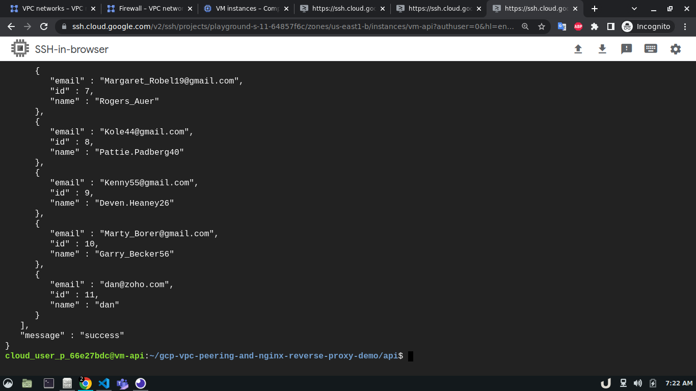Toggle the browser side panel
The width and height of the screenshot is (696, 391).
(611, 26)
